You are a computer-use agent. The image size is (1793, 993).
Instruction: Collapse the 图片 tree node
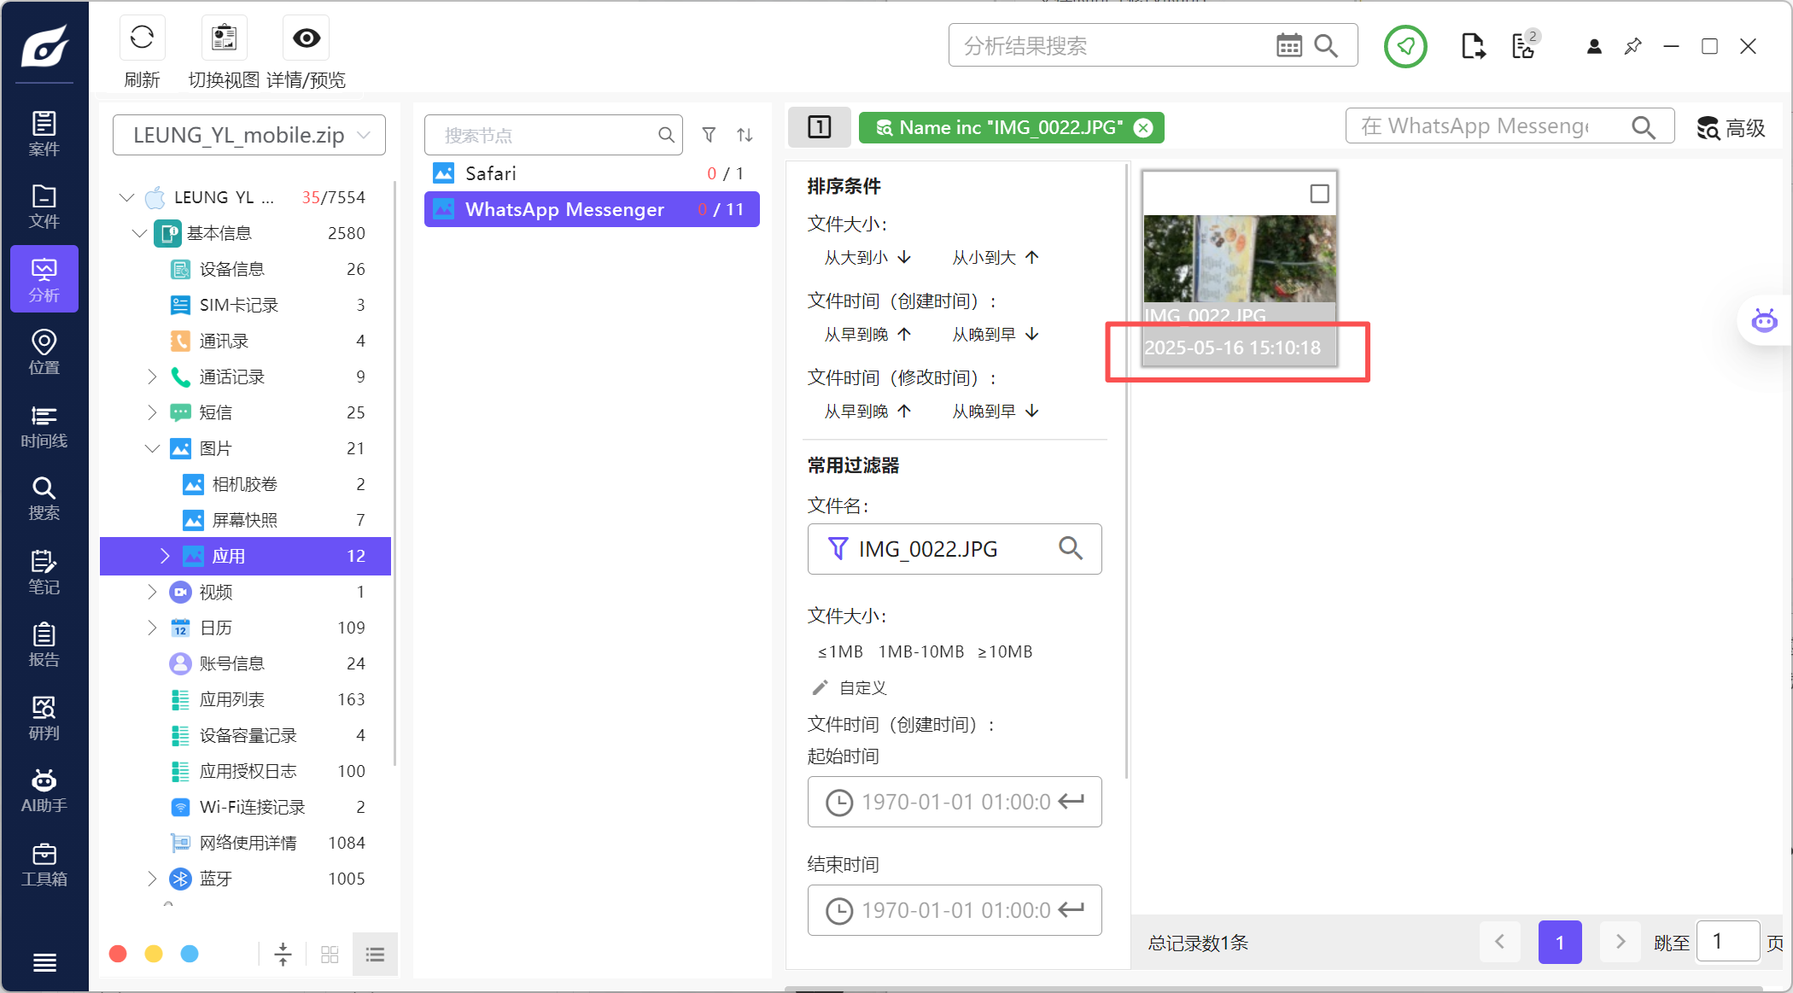click(x=152, y=448)
